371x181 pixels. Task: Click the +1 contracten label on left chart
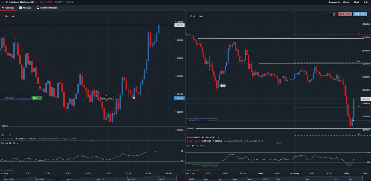pos(23,98)
